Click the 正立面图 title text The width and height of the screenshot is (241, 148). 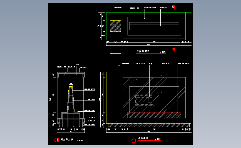pyautogui.click(x=143, y=138)
